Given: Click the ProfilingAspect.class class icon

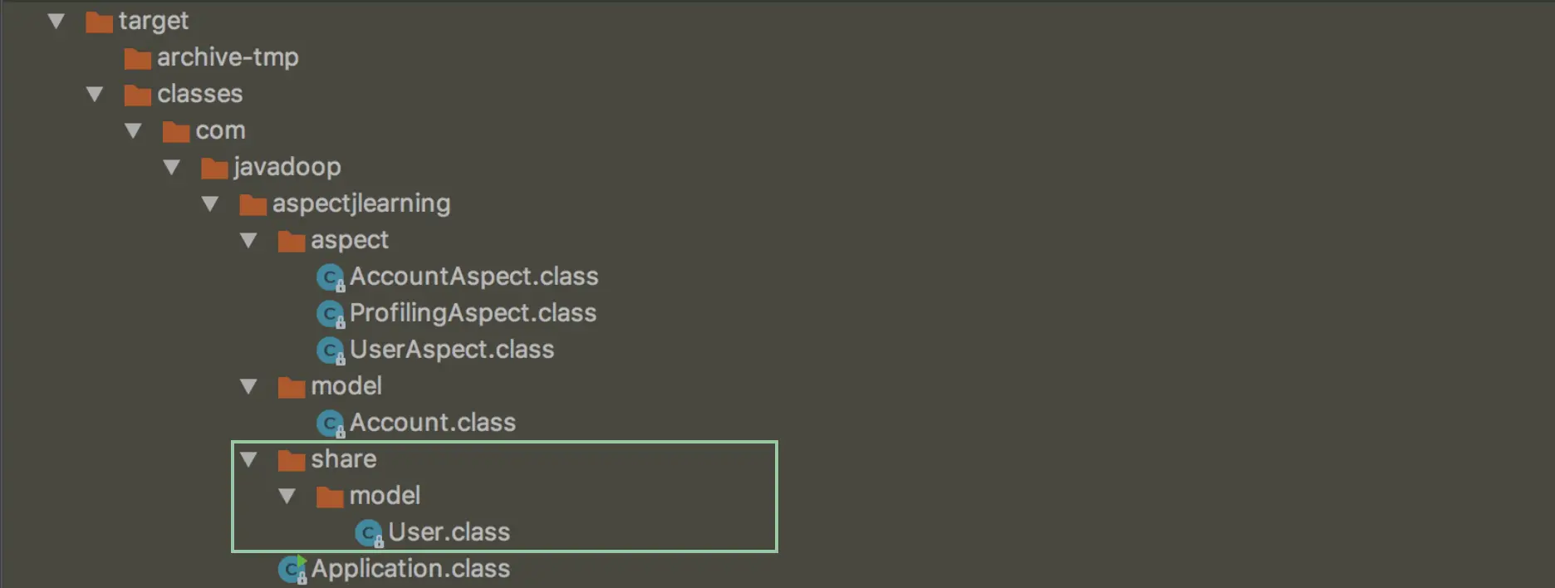Looking at the screenshot, I should [330, 314].
